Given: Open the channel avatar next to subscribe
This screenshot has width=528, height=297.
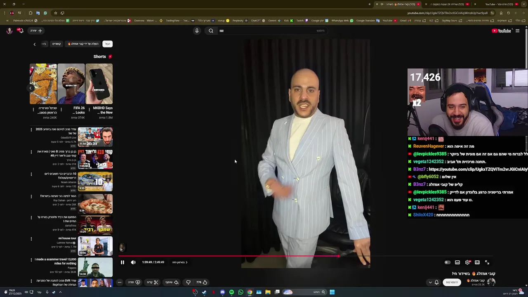Looking at the screenshot, I should 491,282.
